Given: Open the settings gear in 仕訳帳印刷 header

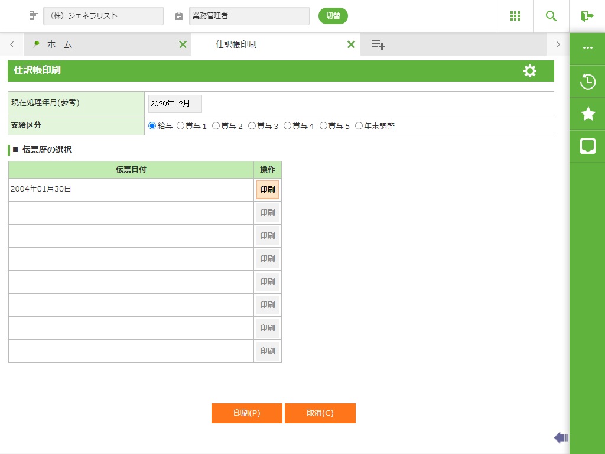Looking at the screenshot, I should pos(530,71).
